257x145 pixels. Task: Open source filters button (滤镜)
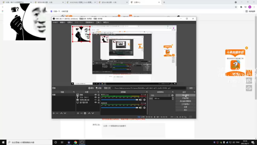coord(99,88)
